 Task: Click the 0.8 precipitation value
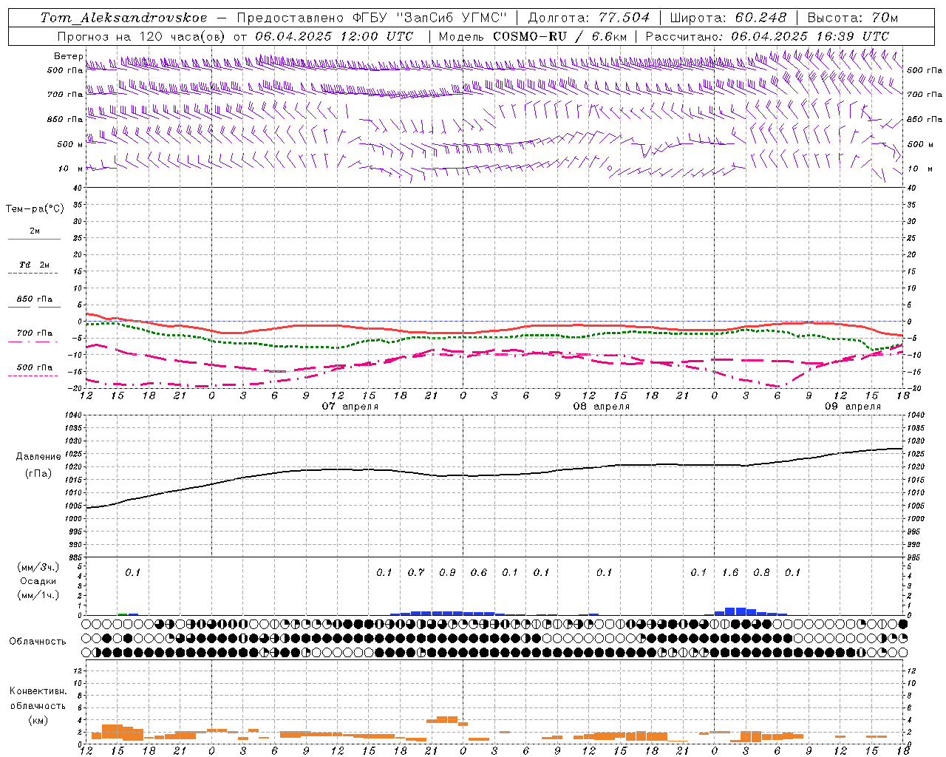[x=761, y=573]
